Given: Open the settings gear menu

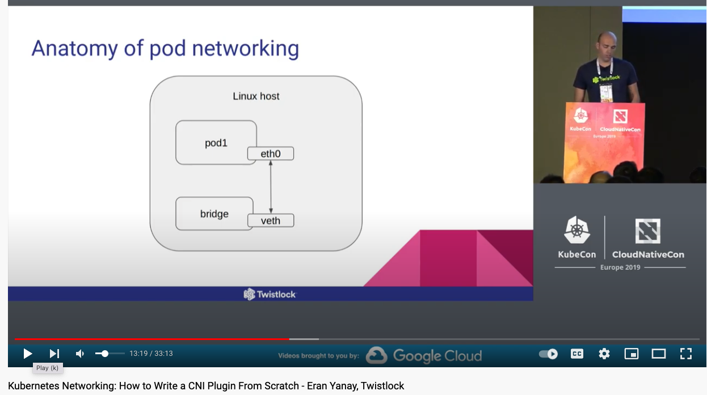Looking at the screenshot, I should [604, 354].
